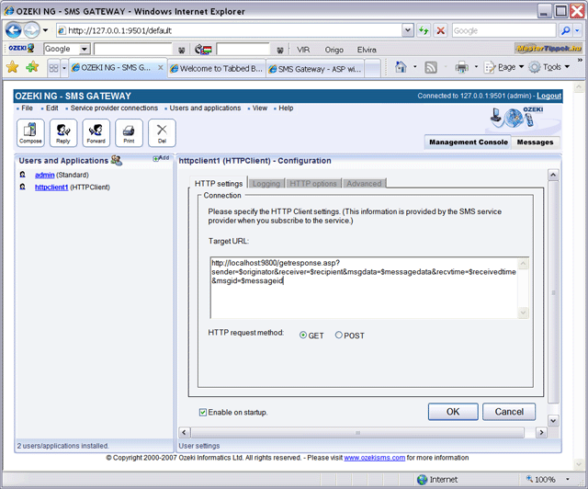Open the View menu
The height and width of the screenshot is (489, 588).
[x=260, y=108]
